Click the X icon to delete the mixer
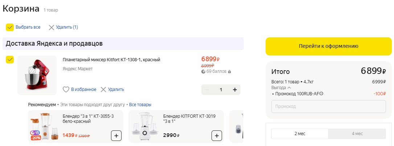The height and width of the screenshot is (146, 394). [103, 89]
